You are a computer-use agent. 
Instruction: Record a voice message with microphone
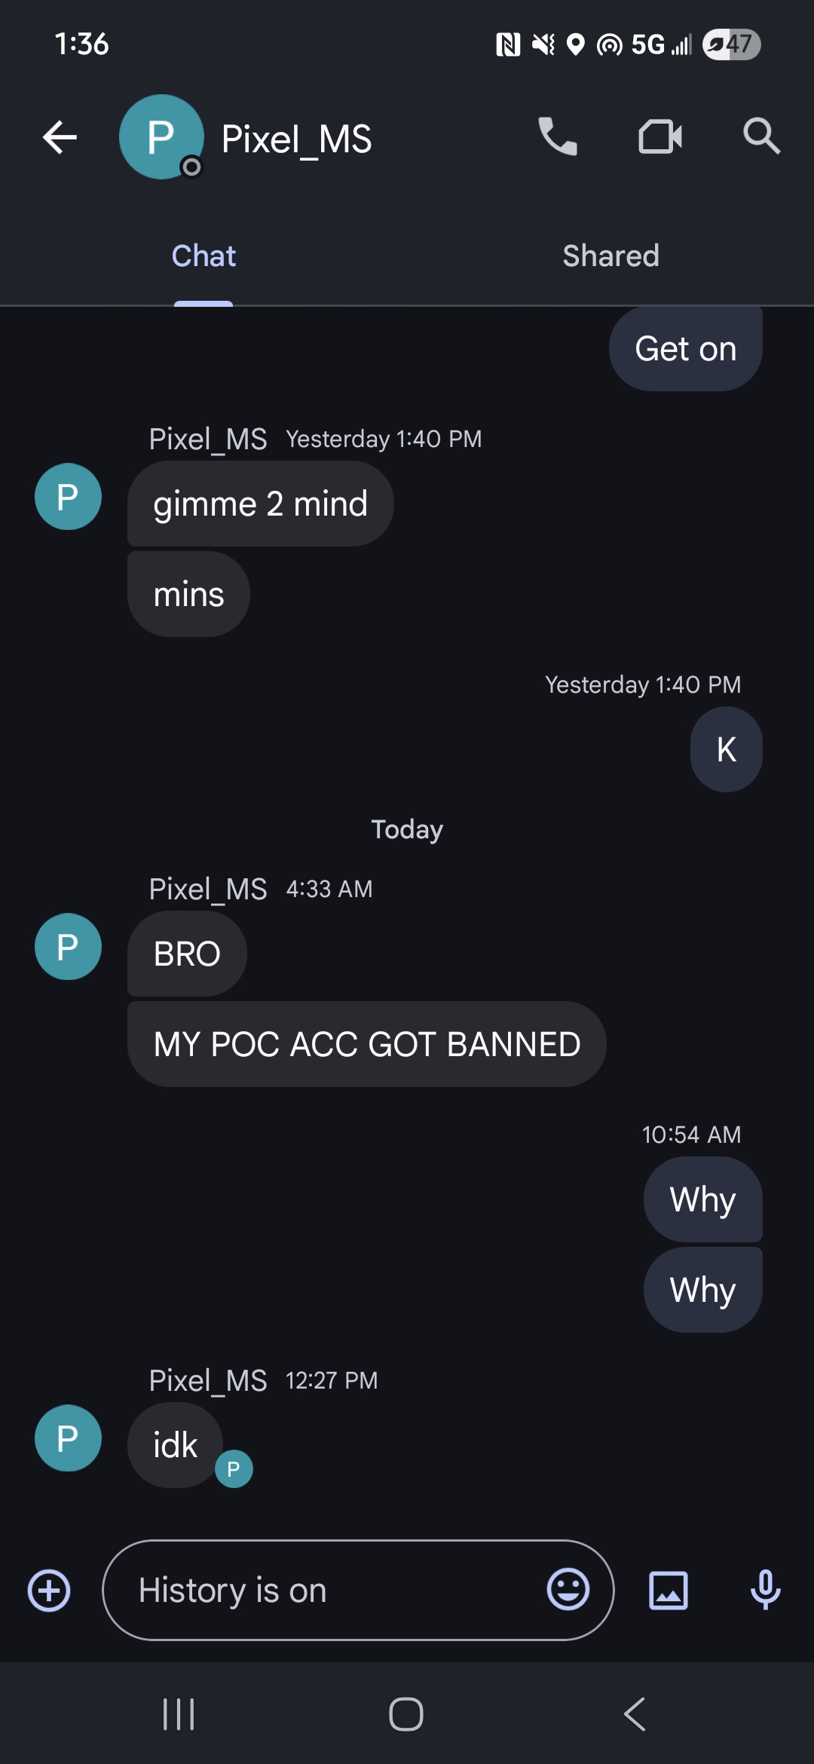click(x=766, y=1590)
